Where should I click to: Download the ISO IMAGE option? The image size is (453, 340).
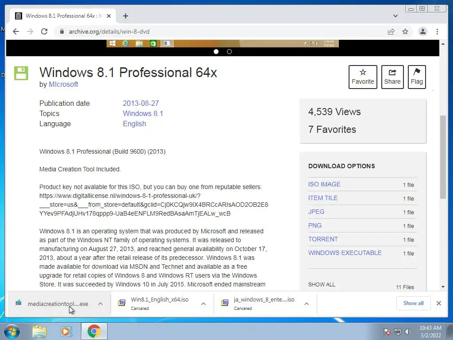[324, 184]
